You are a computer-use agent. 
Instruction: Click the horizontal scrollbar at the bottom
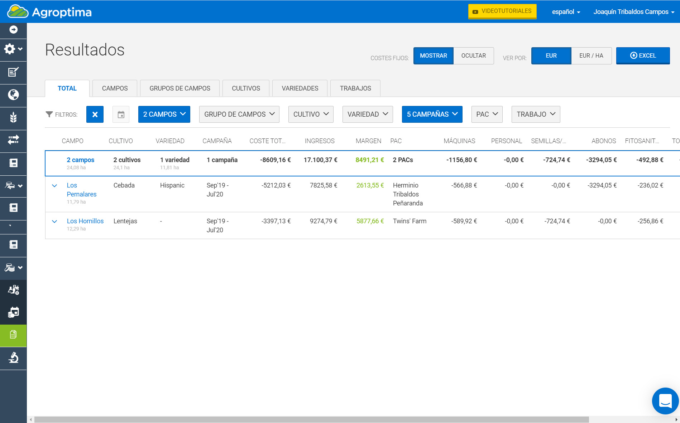click(312, 419)
